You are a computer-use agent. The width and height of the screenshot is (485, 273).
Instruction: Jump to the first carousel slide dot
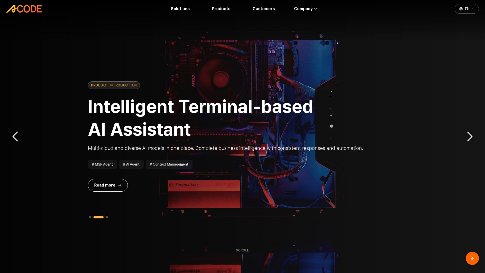click(x=90, y=217)
